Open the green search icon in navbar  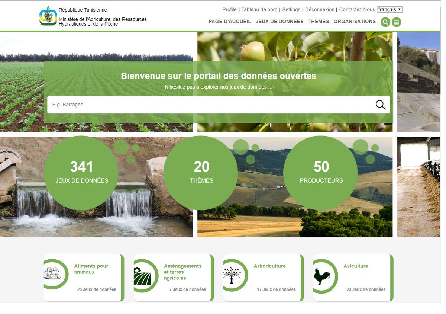coord(385,22)
